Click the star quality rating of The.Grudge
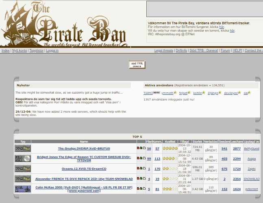Viewport: 263px width, 203px height. point(170,148)
